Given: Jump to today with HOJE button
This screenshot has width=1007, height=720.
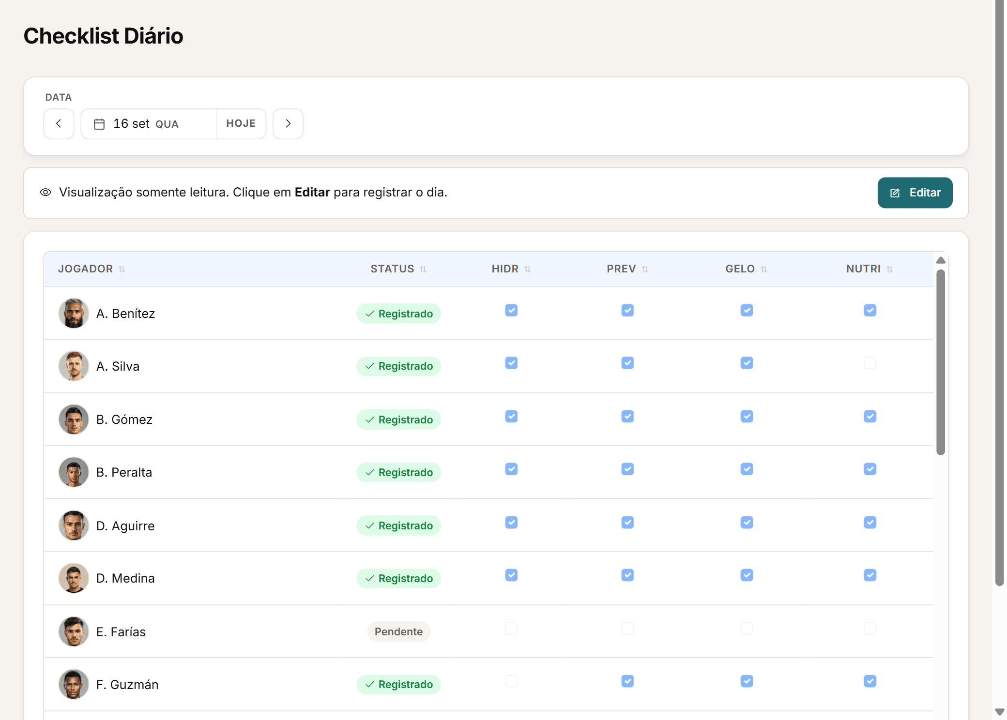Looking at the screenshot, I should tap(241, 124).
